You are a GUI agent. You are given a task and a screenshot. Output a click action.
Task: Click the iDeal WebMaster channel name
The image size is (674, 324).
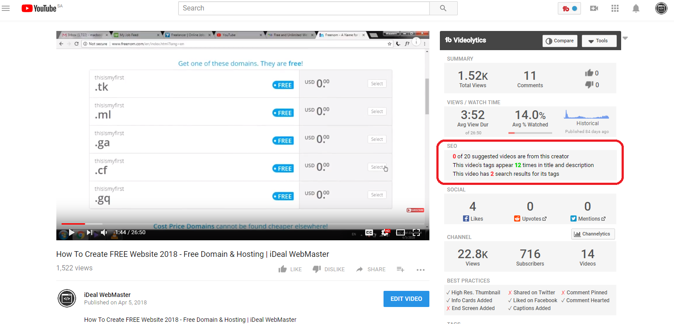pos(107,295)
